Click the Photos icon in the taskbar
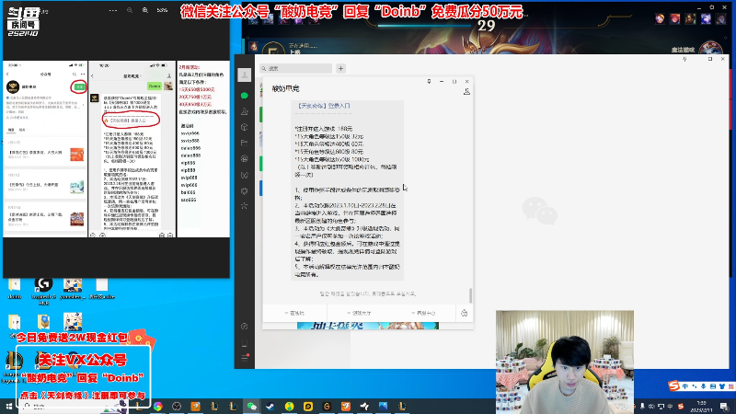 pyautogui.click(x=383, y=407)
